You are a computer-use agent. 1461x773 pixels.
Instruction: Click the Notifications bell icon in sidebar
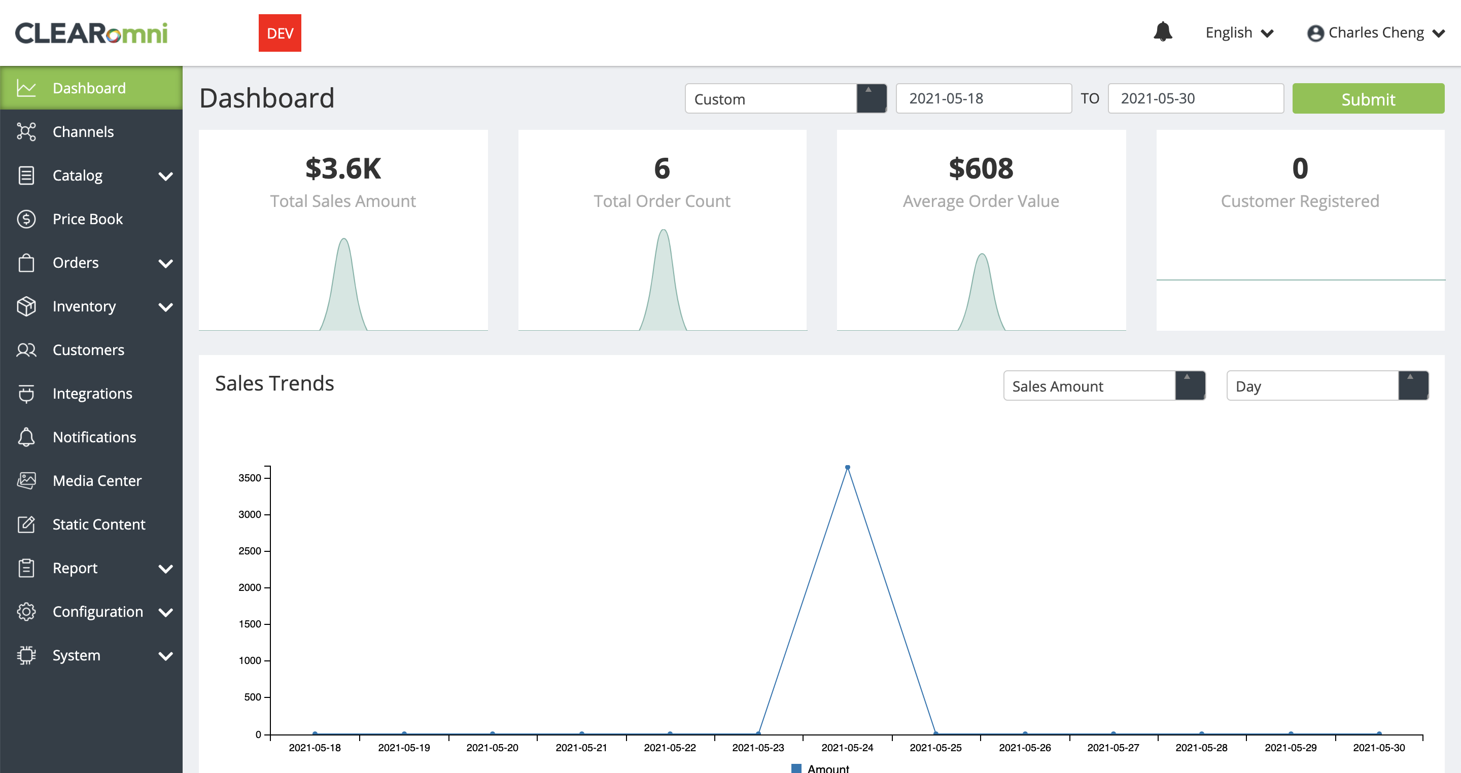click(x=26, y=437)
